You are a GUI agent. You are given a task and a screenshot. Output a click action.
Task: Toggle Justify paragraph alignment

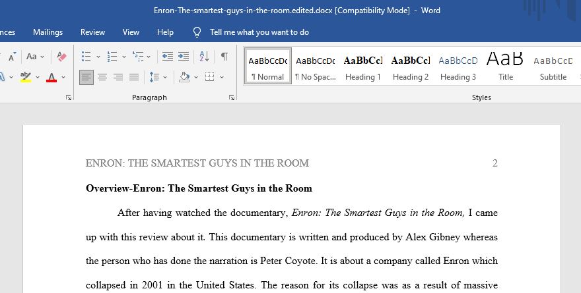click(x=134, y=77)
